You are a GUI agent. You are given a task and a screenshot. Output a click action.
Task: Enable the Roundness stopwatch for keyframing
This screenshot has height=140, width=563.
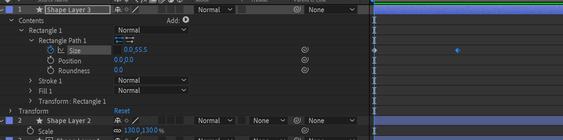coord(50,71)
